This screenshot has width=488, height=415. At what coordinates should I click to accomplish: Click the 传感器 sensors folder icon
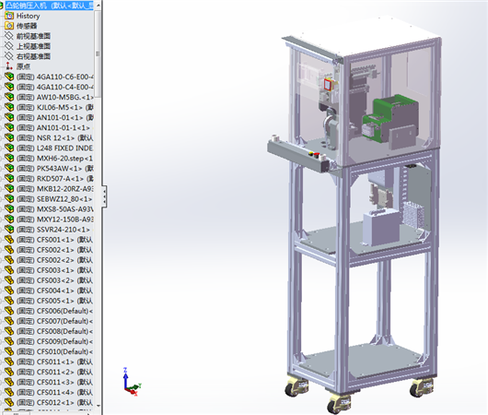click(x=9, y=26)
